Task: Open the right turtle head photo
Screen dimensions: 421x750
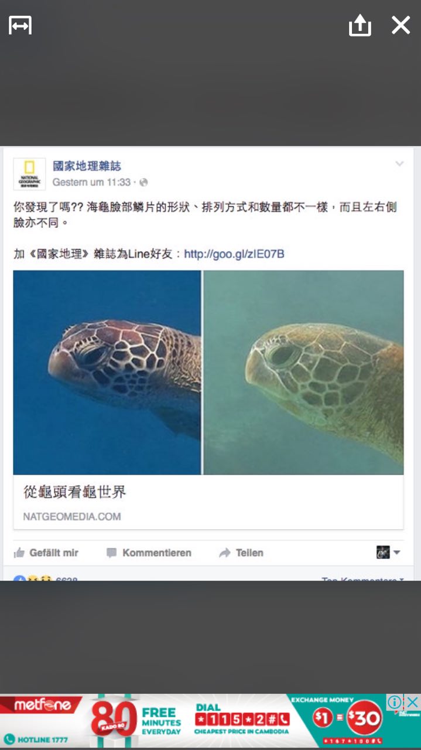Action: [x=303, y=372]
